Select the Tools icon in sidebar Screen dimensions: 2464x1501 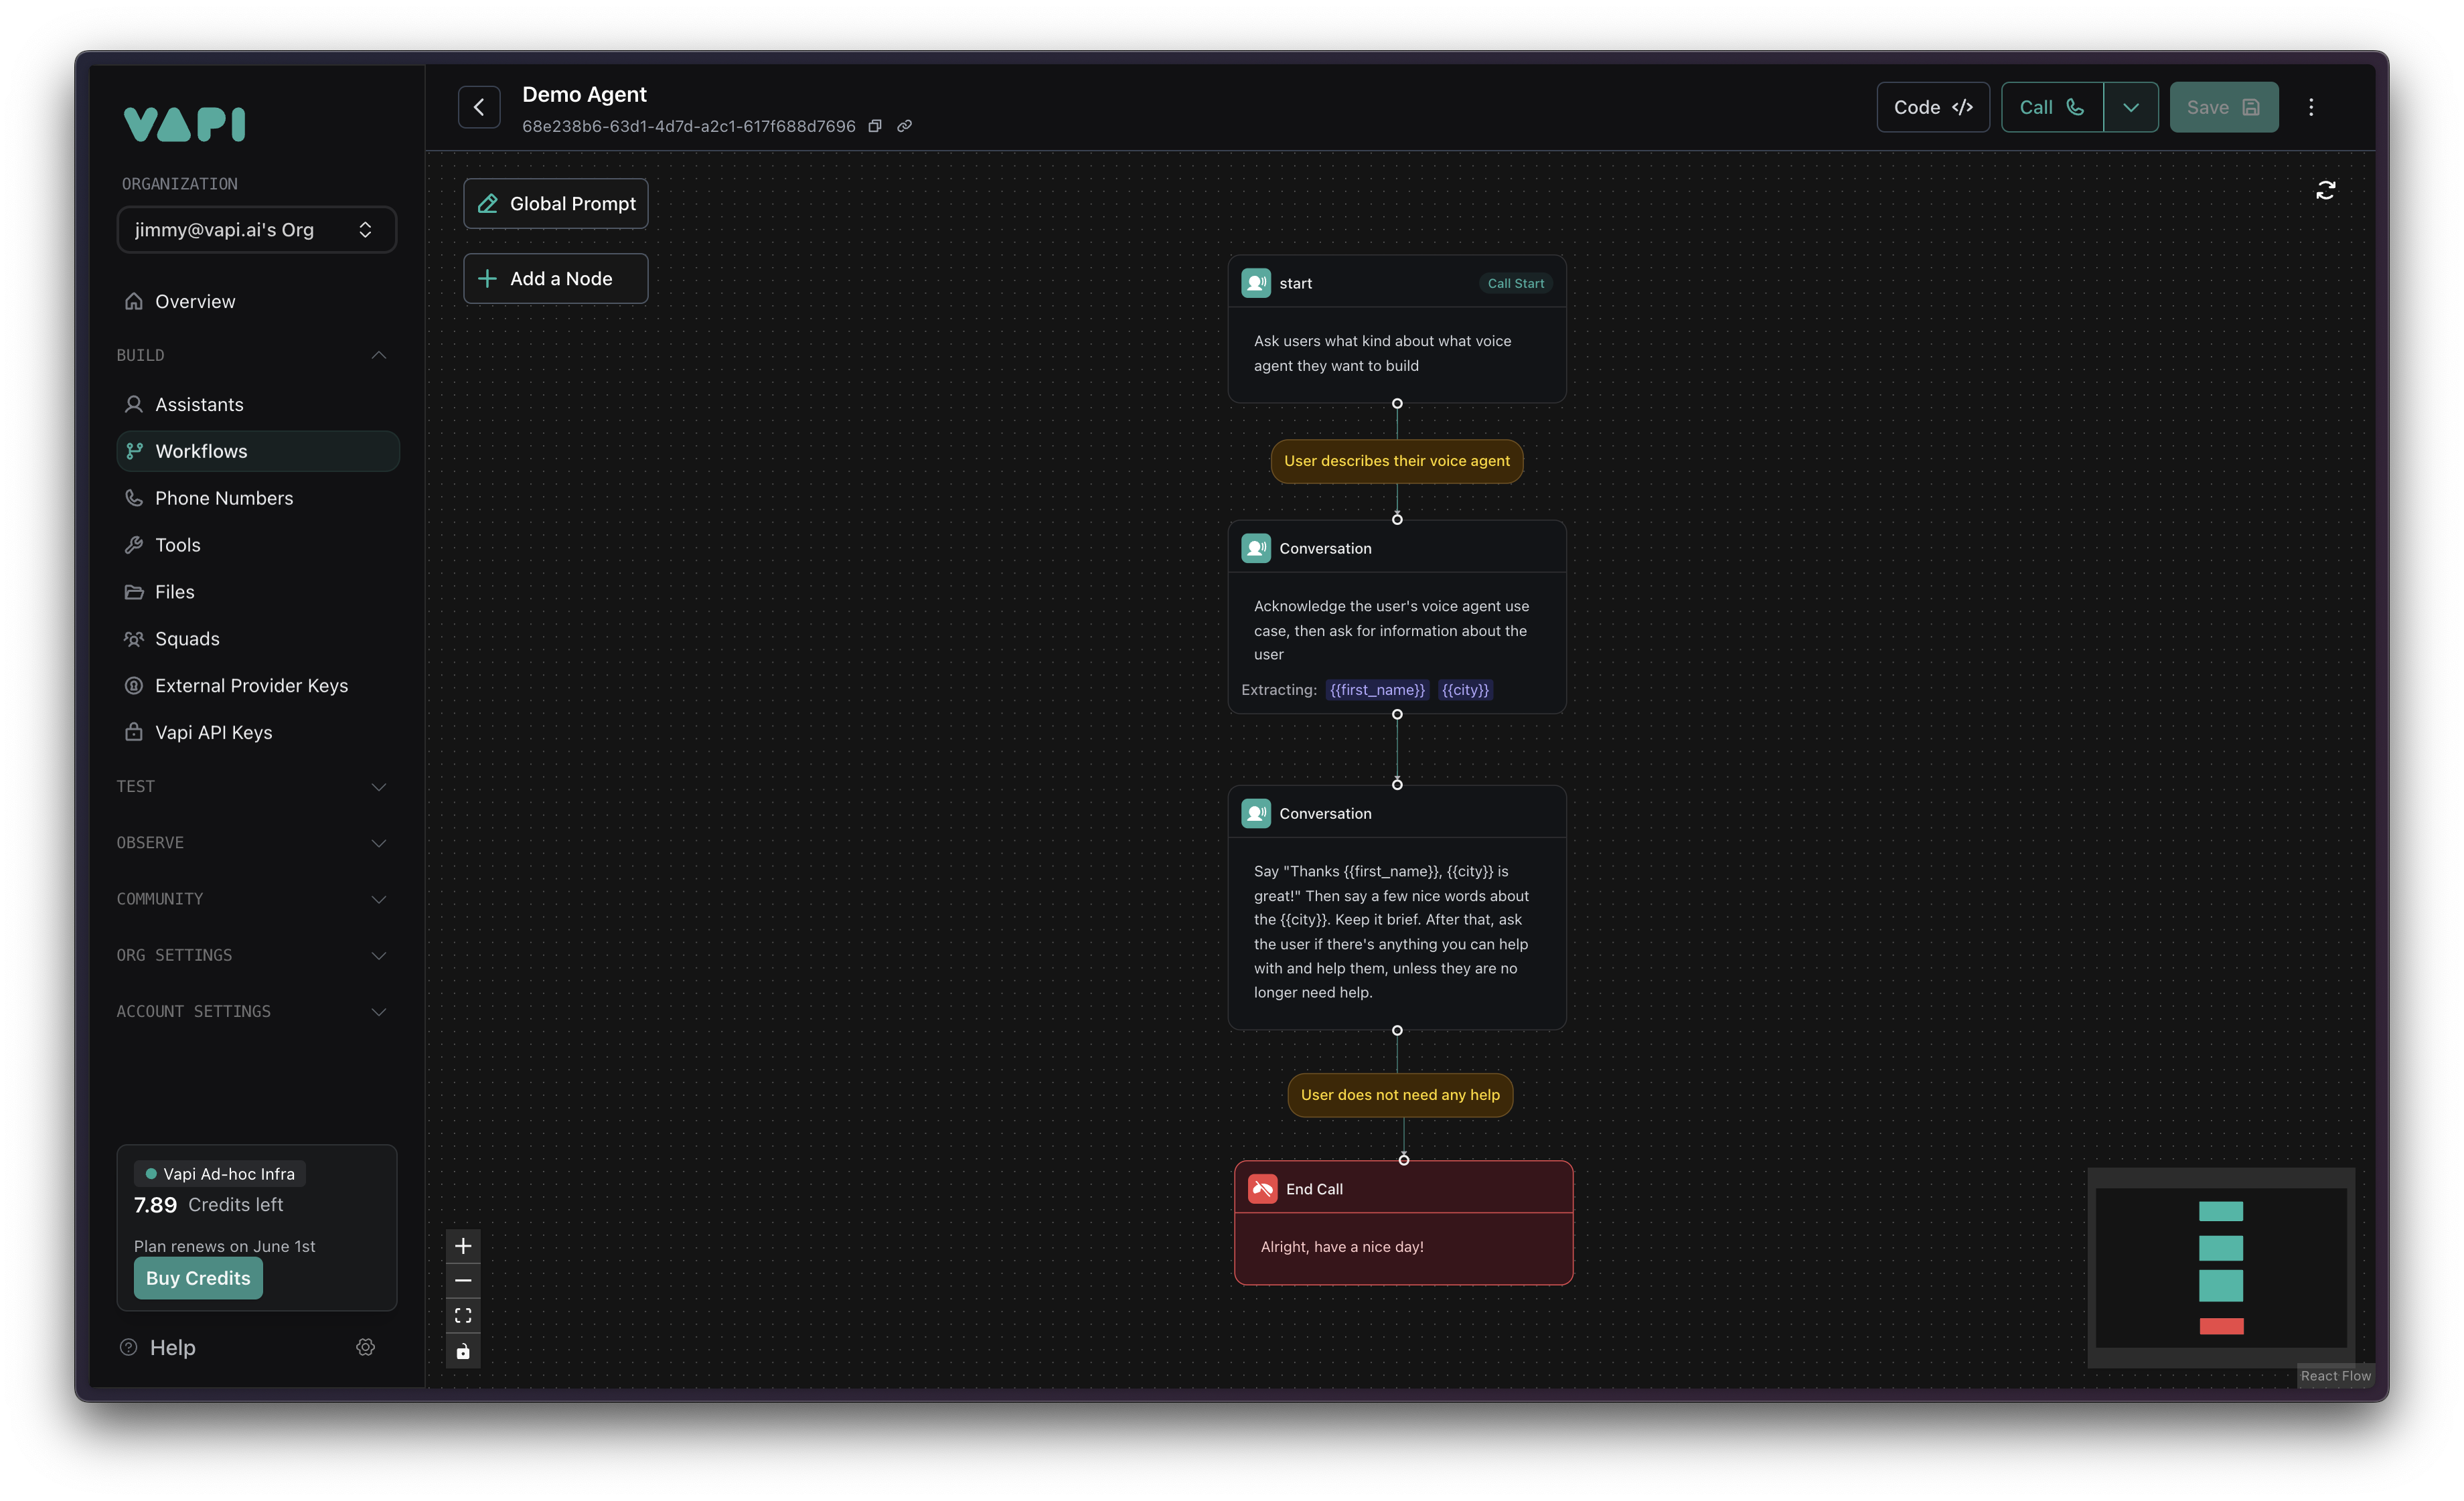(x=135, y=544)
